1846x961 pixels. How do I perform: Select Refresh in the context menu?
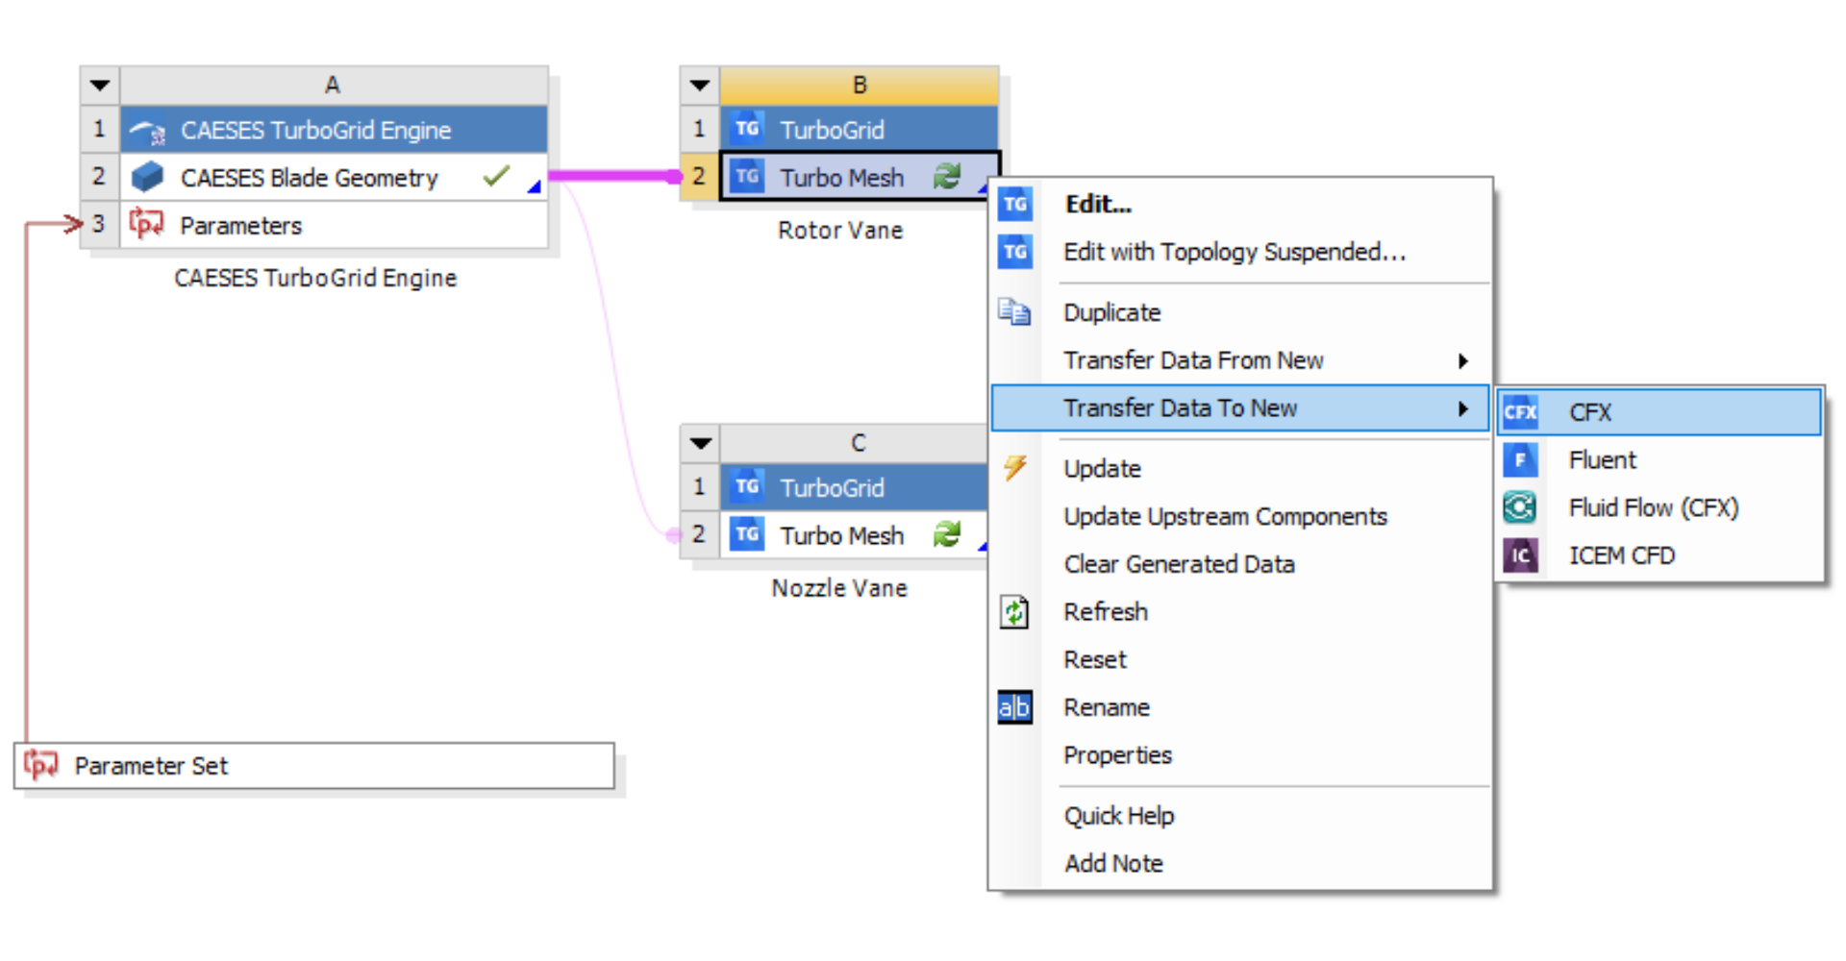tap(1240, 611)
